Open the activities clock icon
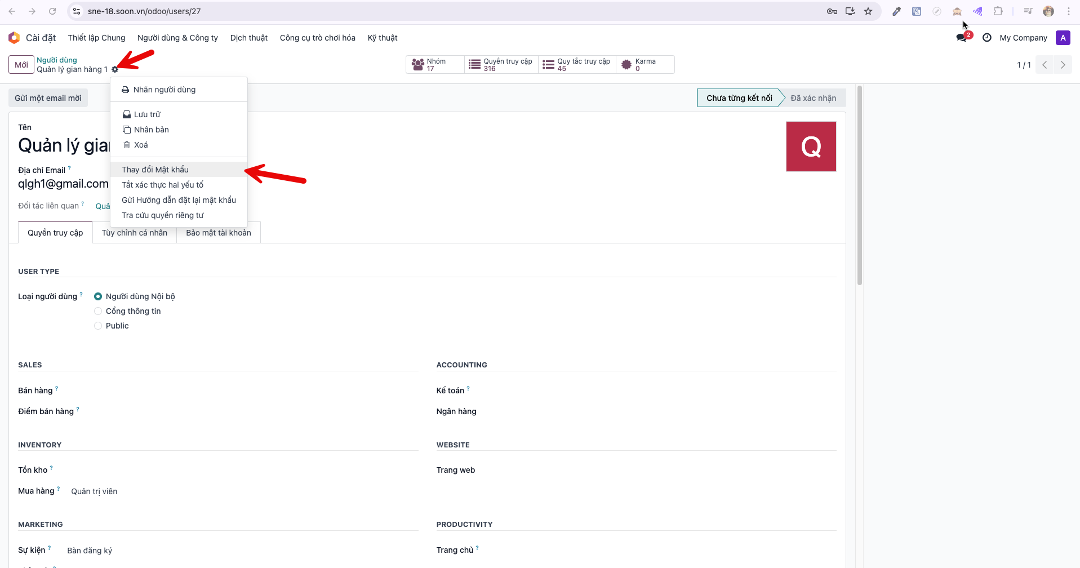 tap(987, 38)
